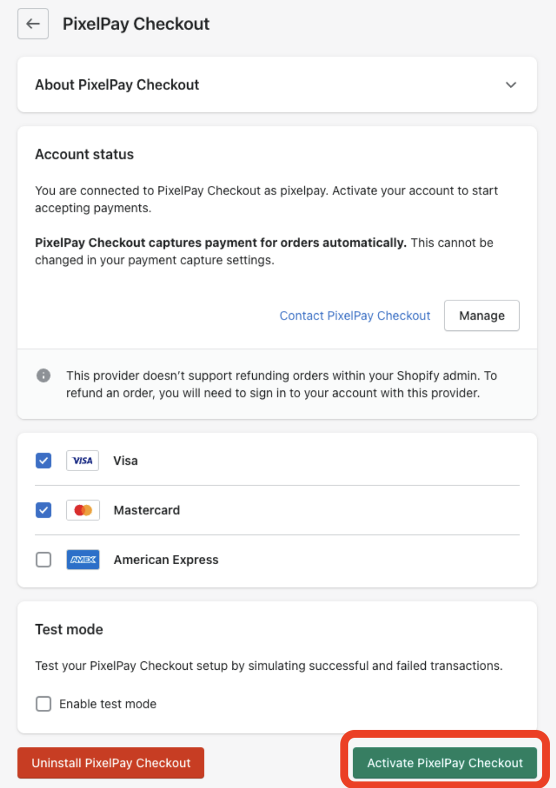Click Activate PixelPay Checkout button

[445, 763]
